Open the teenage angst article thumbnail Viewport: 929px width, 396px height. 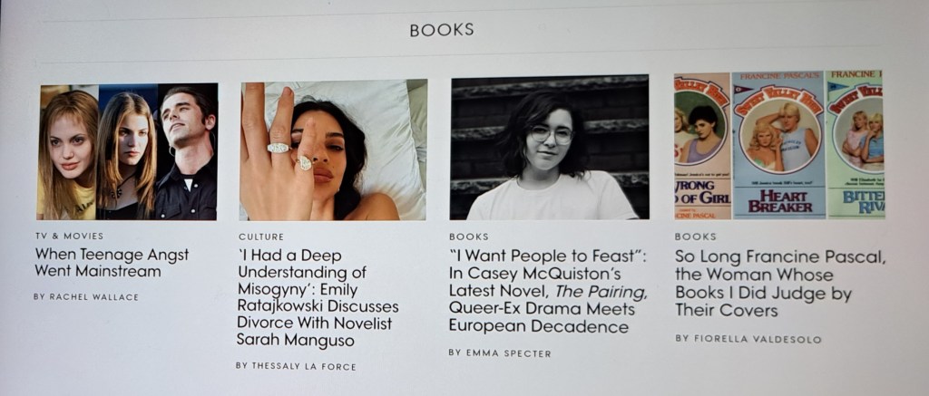pyautogui.click(x=127, y=152)
